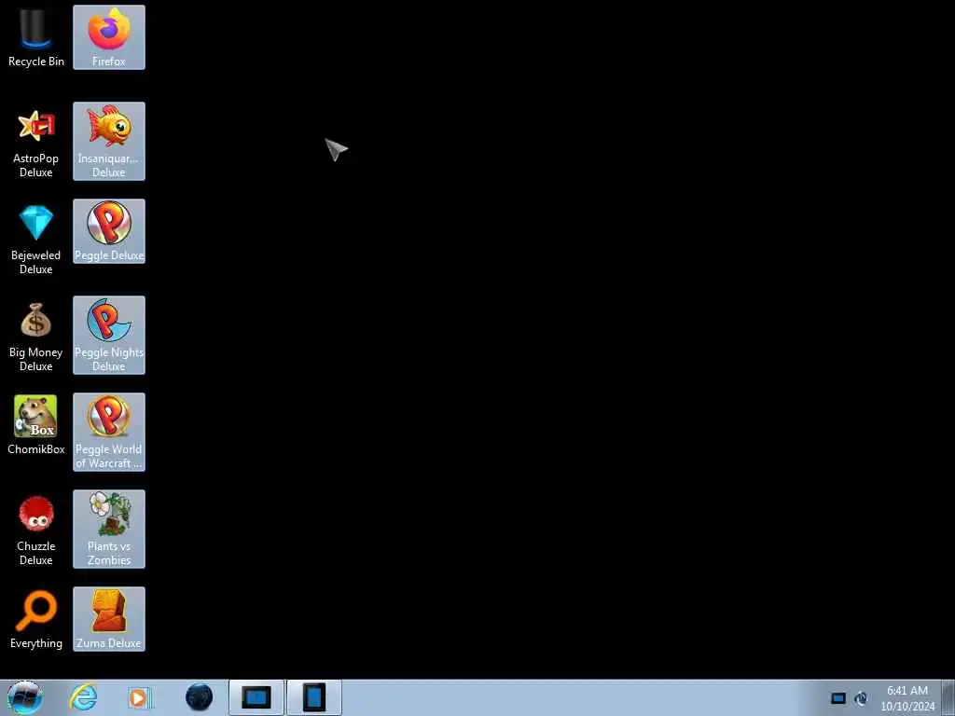Viewport: 955px width, 716px height.
Task: Launch Internet Explorer from the taskbar
Action: pos(83,697)
